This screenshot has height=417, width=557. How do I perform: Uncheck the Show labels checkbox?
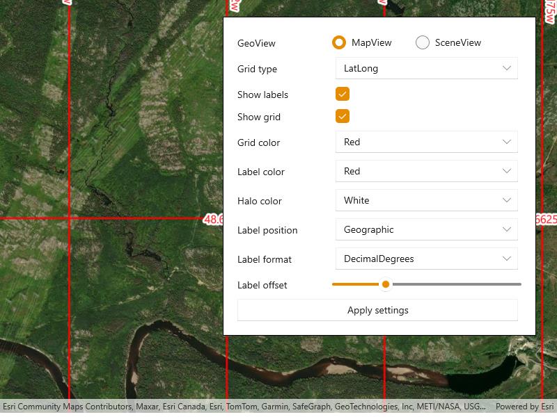click(x=343, y=94)
